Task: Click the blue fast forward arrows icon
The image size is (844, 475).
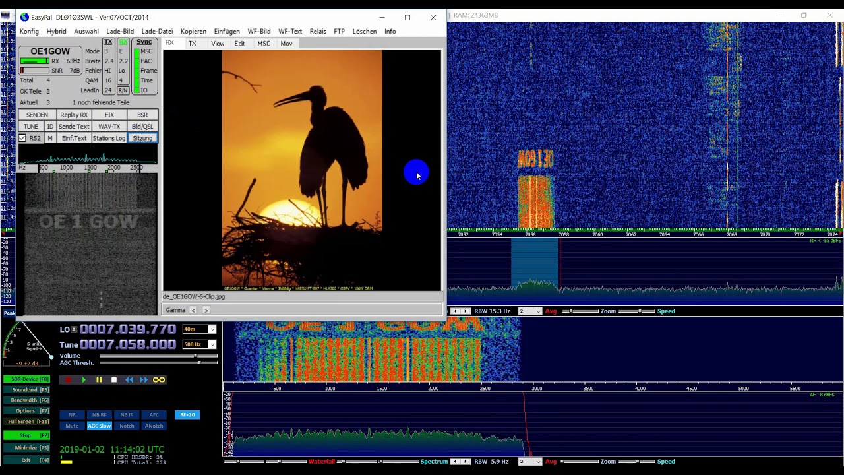Action: (144, 380)
